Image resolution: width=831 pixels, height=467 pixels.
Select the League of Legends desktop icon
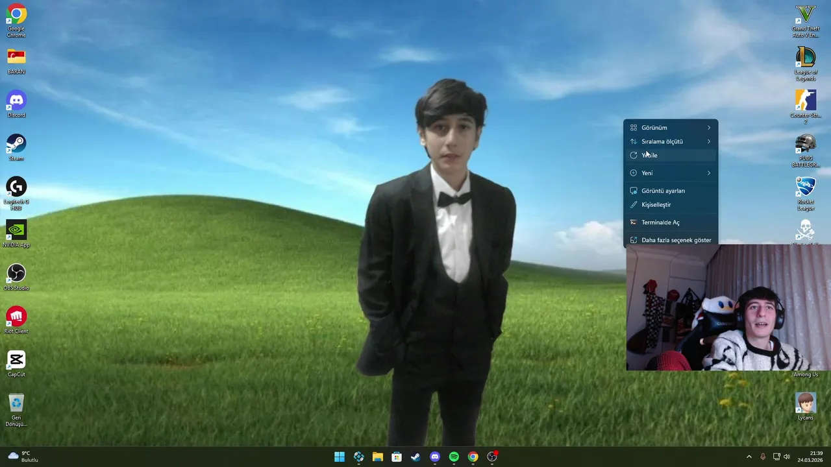[806, 64]
